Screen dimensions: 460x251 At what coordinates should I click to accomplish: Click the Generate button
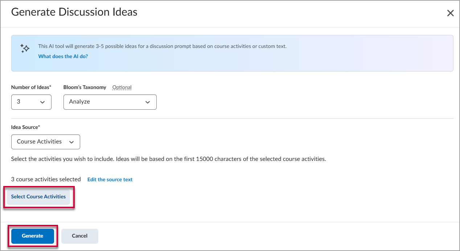(x=33, y=236)
